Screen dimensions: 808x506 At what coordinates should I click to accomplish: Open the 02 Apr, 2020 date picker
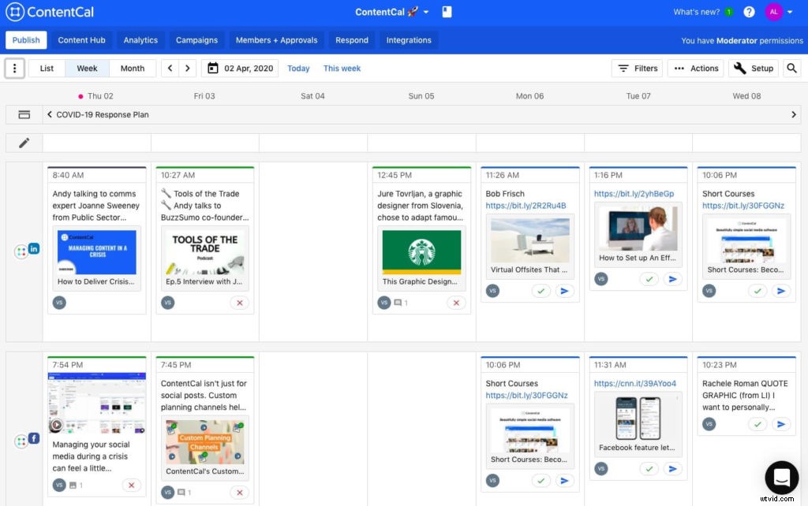click(241, 69)
